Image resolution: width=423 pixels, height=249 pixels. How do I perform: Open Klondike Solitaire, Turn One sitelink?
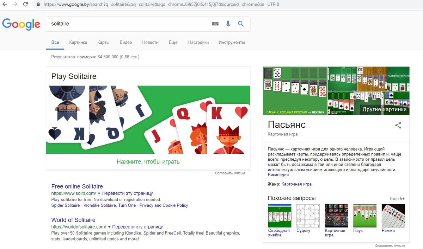pos(110,205)
